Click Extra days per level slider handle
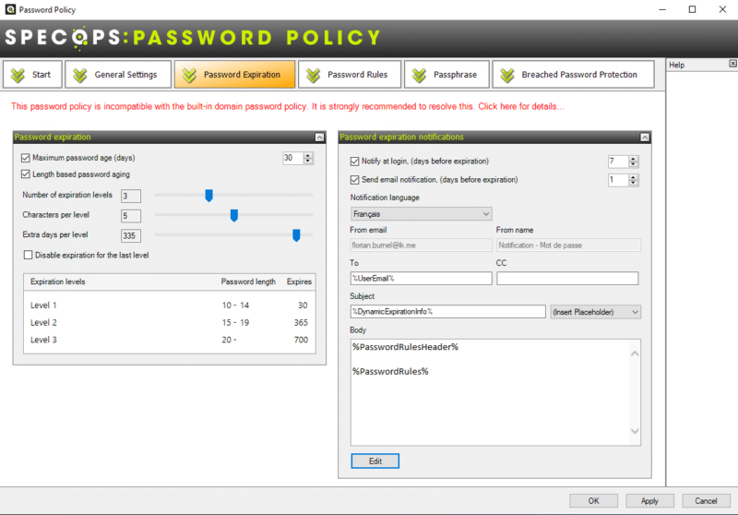This screenshot has height=515, width=738. [296, 235]
